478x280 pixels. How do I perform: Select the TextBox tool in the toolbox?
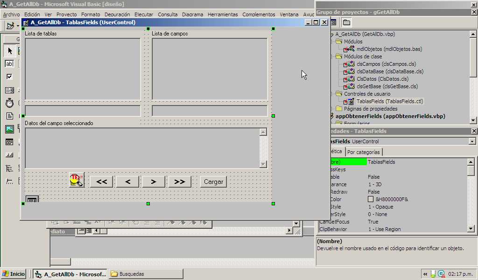point(9,63)
